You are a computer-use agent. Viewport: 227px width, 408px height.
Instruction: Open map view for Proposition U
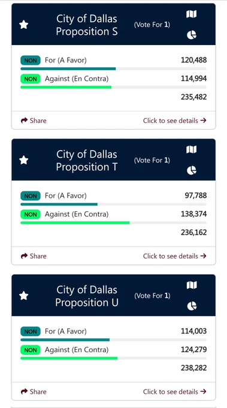(192, 285)
